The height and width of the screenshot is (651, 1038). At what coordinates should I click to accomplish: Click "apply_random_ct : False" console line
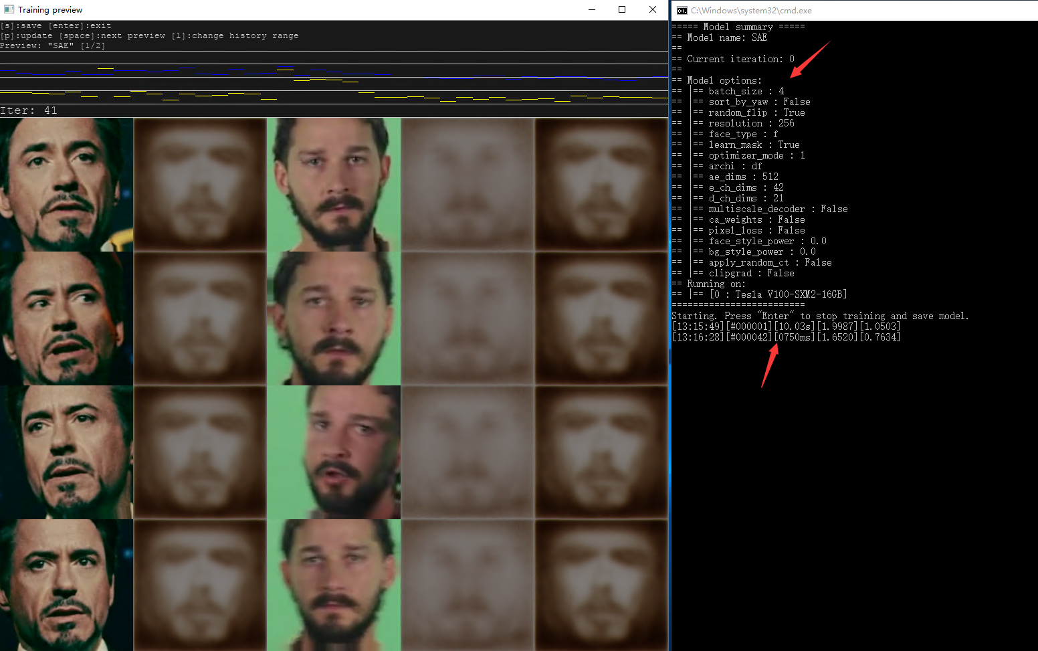770,262
